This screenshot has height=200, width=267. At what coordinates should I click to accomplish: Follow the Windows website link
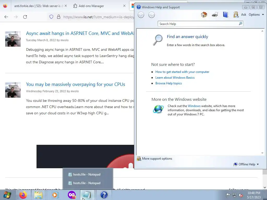(x=194, y=106)
